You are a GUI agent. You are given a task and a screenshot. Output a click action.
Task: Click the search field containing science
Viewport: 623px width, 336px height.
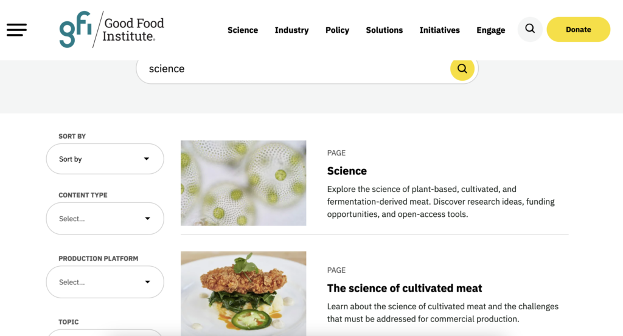click(292, 69)
